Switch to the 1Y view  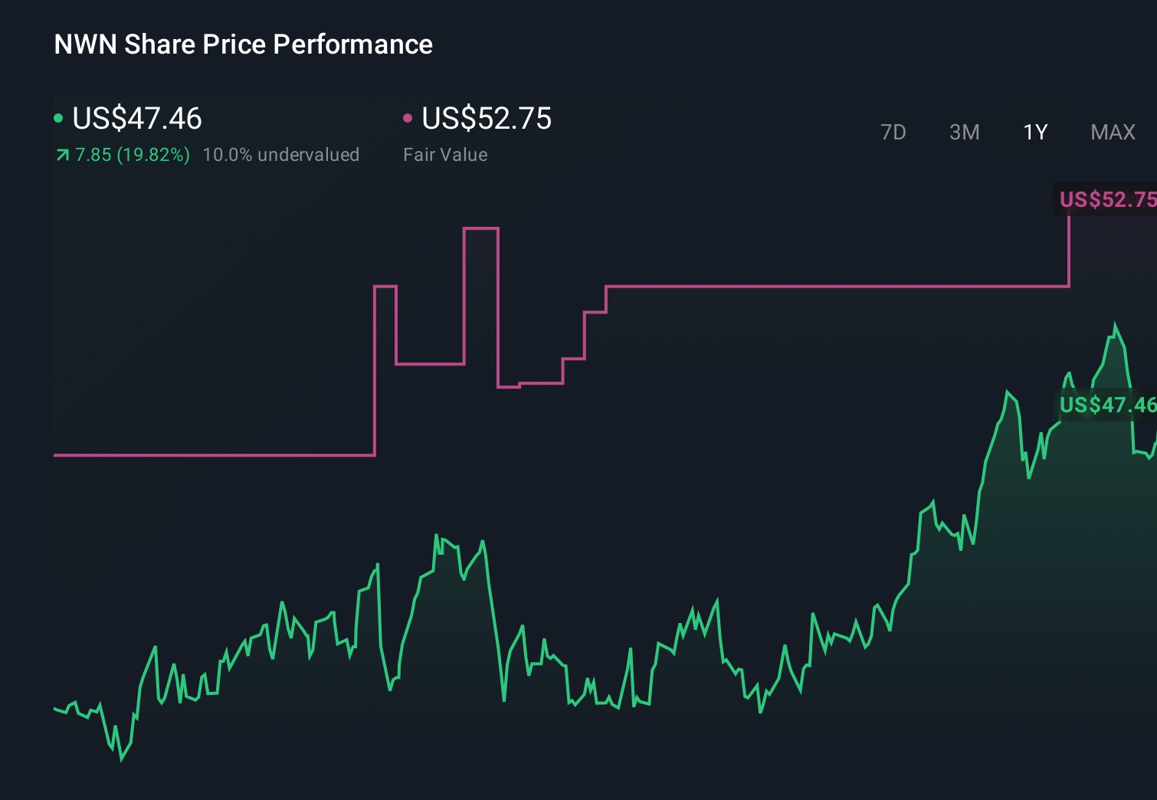1034,132
